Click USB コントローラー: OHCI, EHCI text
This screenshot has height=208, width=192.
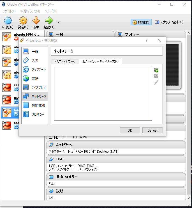click(x=72, y=166)
